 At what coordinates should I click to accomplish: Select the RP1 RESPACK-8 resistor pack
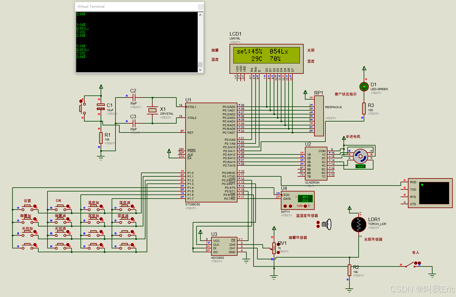click(319, 116)
